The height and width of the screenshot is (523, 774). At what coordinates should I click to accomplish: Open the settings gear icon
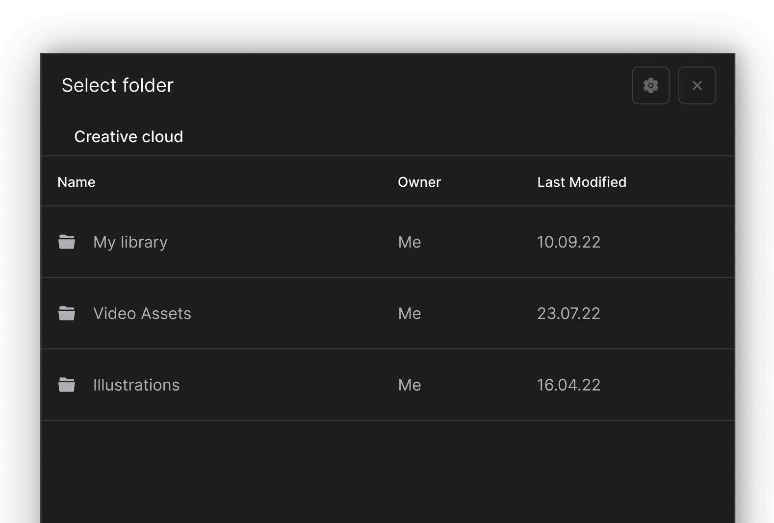(x=650, y=85)
